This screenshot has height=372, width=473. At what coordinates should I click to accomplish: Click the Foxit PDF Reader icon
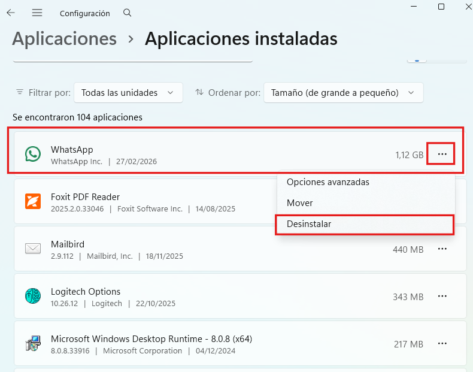click(33, 201)
